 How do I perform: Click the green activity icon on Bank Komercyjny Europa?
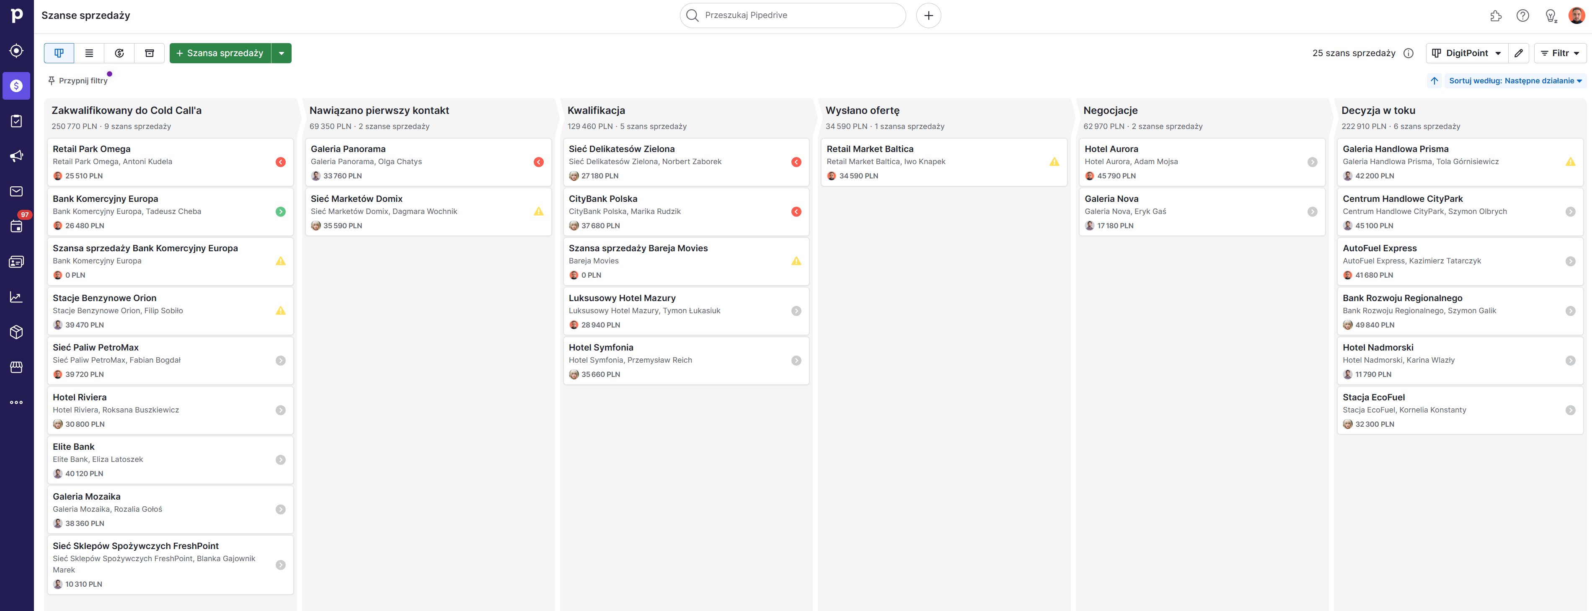pyautogui.click(x=281, y=212)
